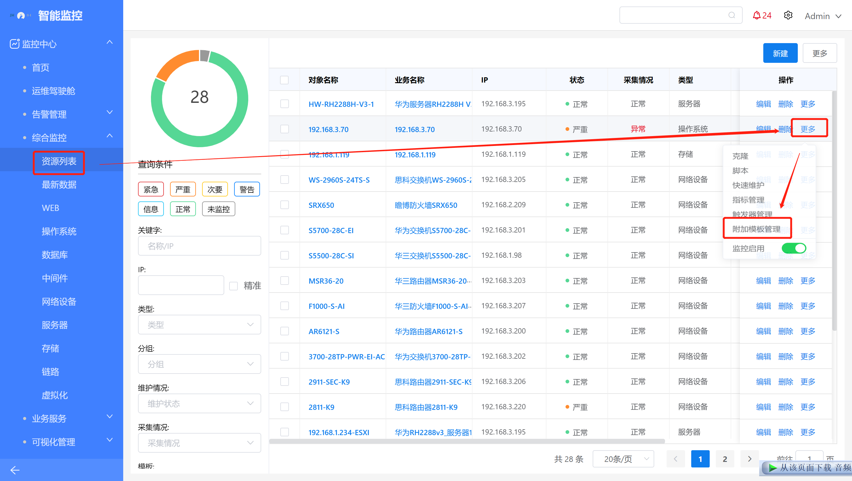The width and height of the screenshot is (852, 481).
Task: Open the 维护状态 dropdown
Action: 199,403
